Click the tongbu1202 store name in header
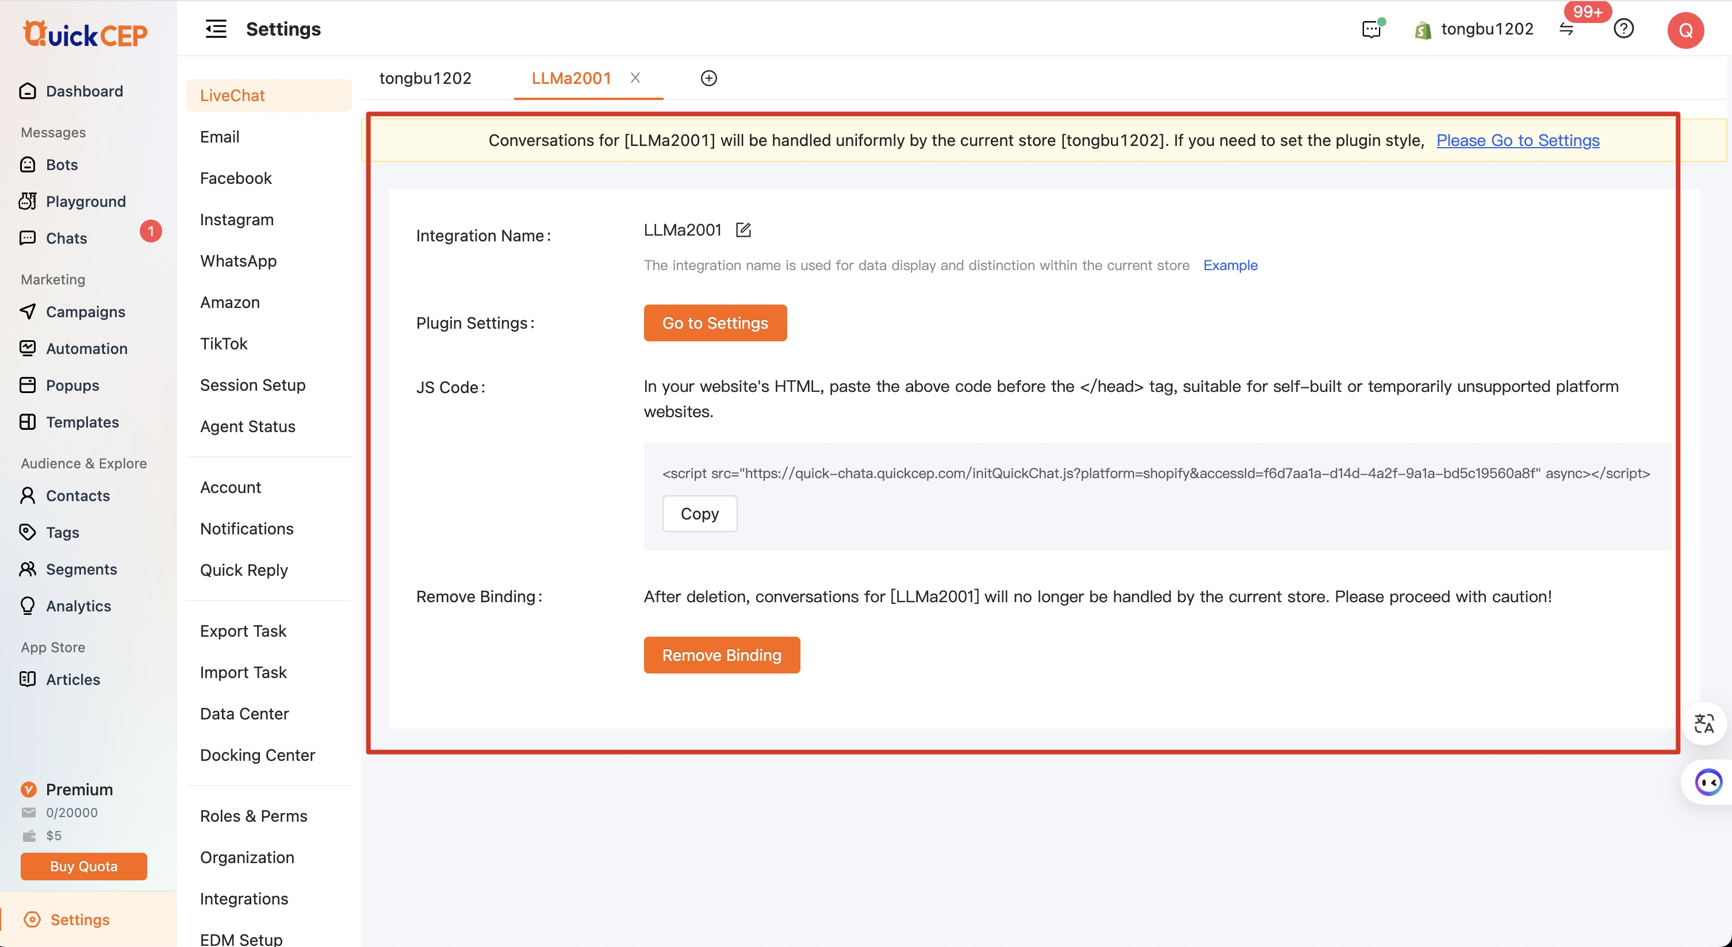The height and width of the screenshot is (947, 1732). point(1486,29)
